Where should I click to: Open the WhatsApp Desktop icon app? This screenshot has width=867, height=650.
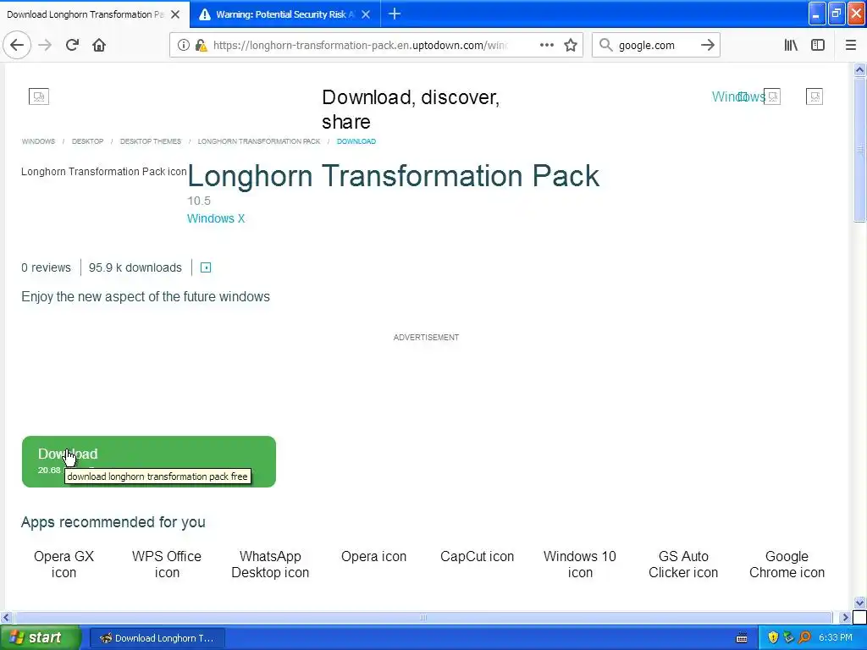tap(270, 565)
